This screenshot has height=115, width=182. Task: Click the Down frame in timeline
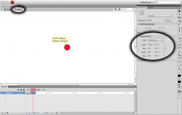[38, 90]
